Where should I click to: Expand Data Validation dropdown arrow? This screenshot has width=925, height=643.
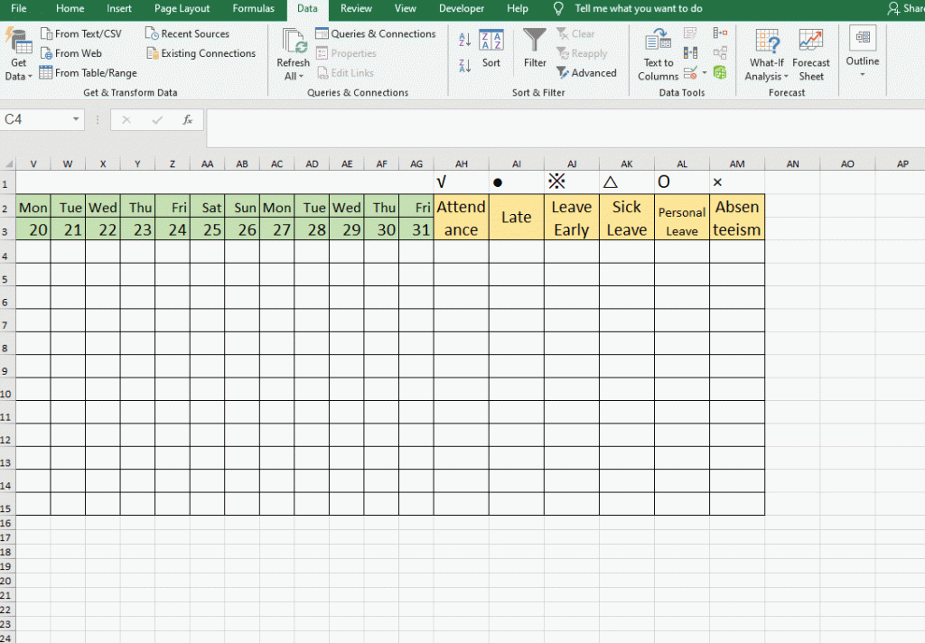coord(705,72)
